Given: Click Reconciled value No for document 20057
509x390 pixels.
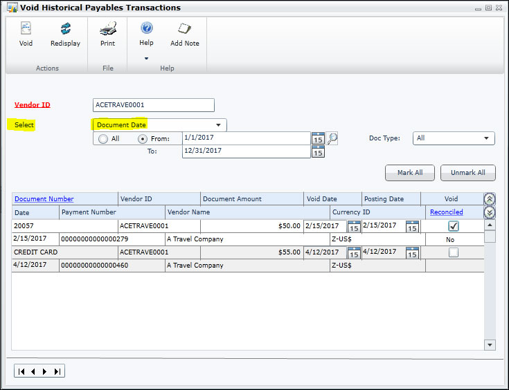Looking at the screenshot, I should [x=450, y=240].
